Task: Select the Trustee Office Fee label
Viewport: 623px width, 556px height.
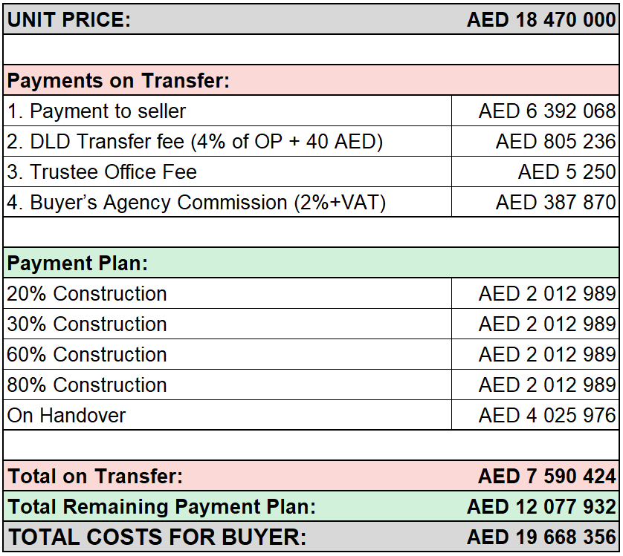Action: [x=102, y=172]
